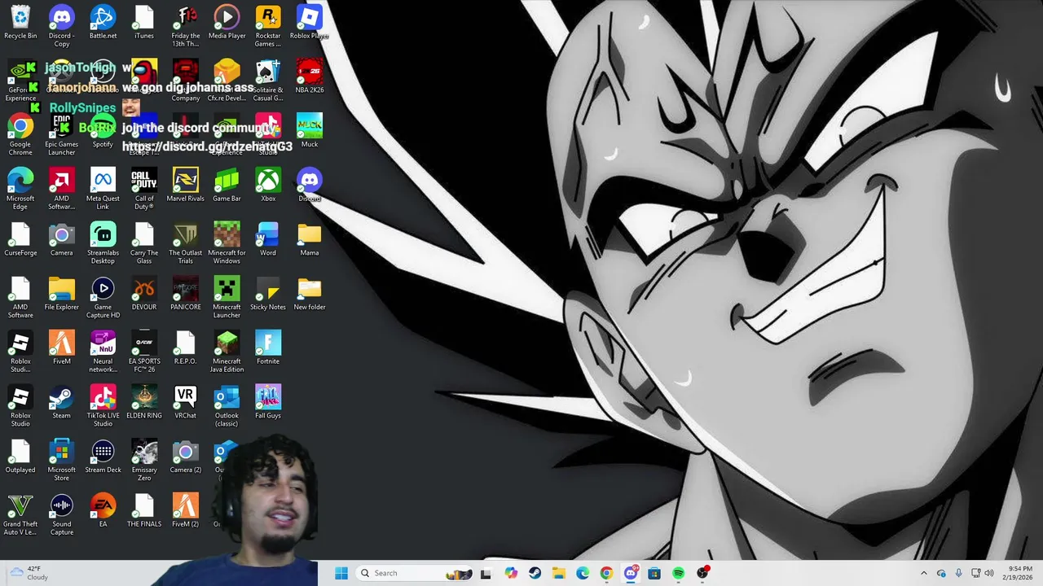Open Google Chrome desktop shortcut

click(x=20, y=135)
